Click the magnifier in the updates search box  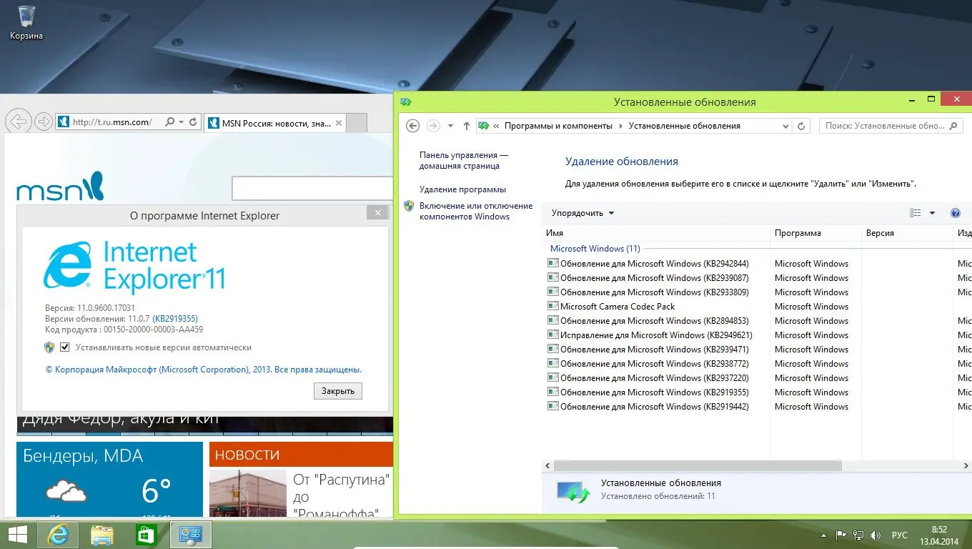click(x=953, y=126)
